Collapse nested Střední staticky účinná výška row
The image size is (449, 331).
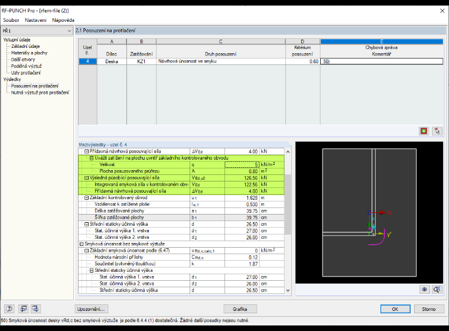pos(92,270)
